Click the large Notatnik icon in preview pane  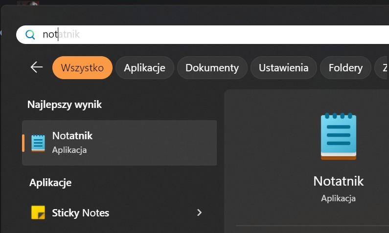[338, 137]
